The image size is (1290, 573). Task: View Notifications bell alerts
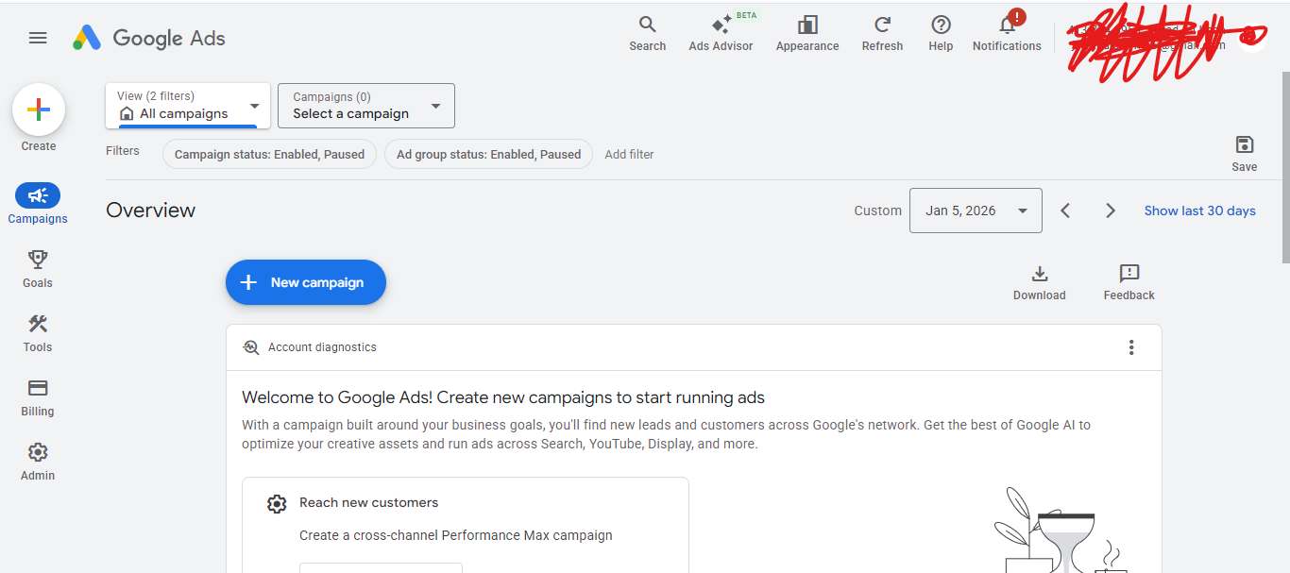coord(1007,26)
